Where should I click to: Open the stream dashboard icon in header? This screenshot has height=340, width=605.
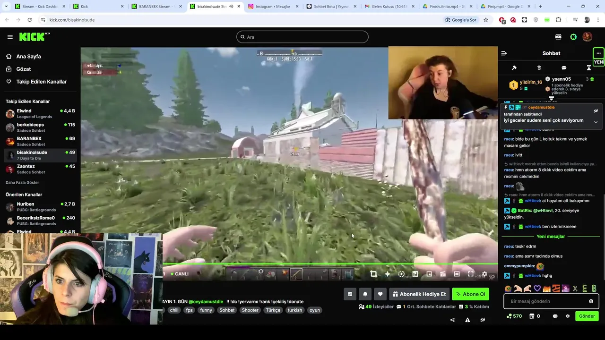pyautogui.click(x=558, y=37)
